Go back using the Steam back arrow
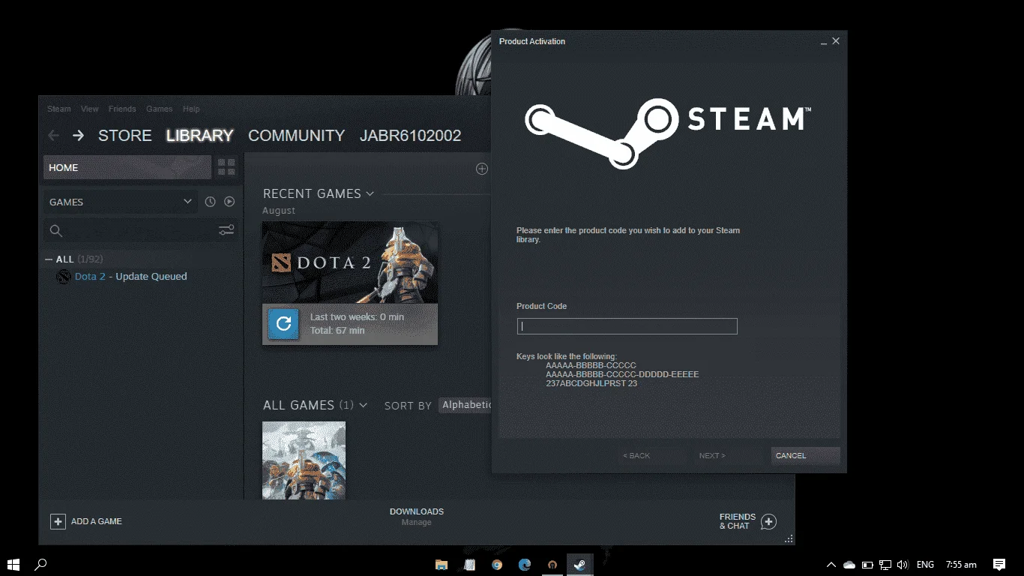 [53, 136]
